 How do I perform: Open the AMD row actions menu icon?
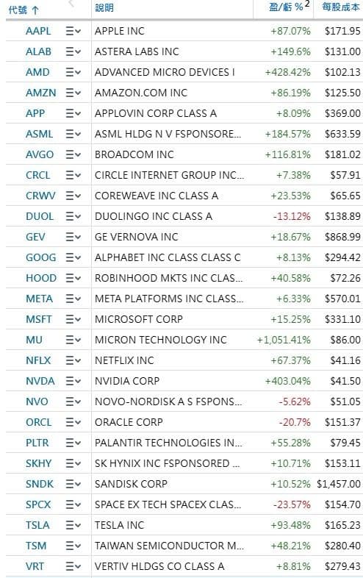point(73,72)
